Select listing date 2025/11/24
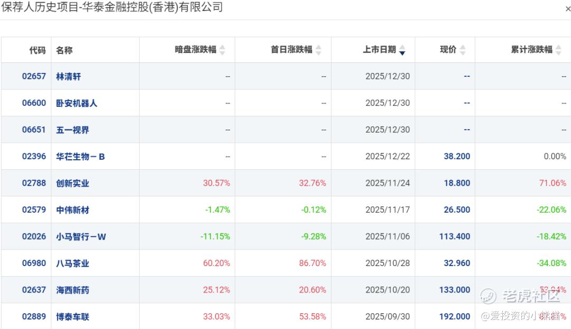 click(388, 183)
